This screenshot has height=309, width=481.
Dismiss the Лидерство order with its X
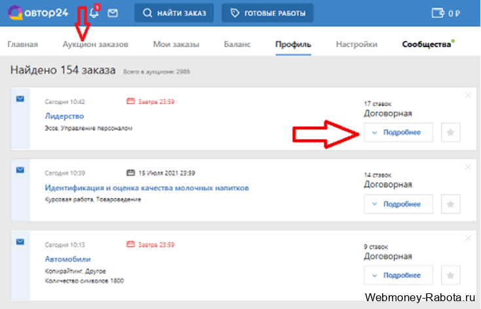(x=468, y=95)
